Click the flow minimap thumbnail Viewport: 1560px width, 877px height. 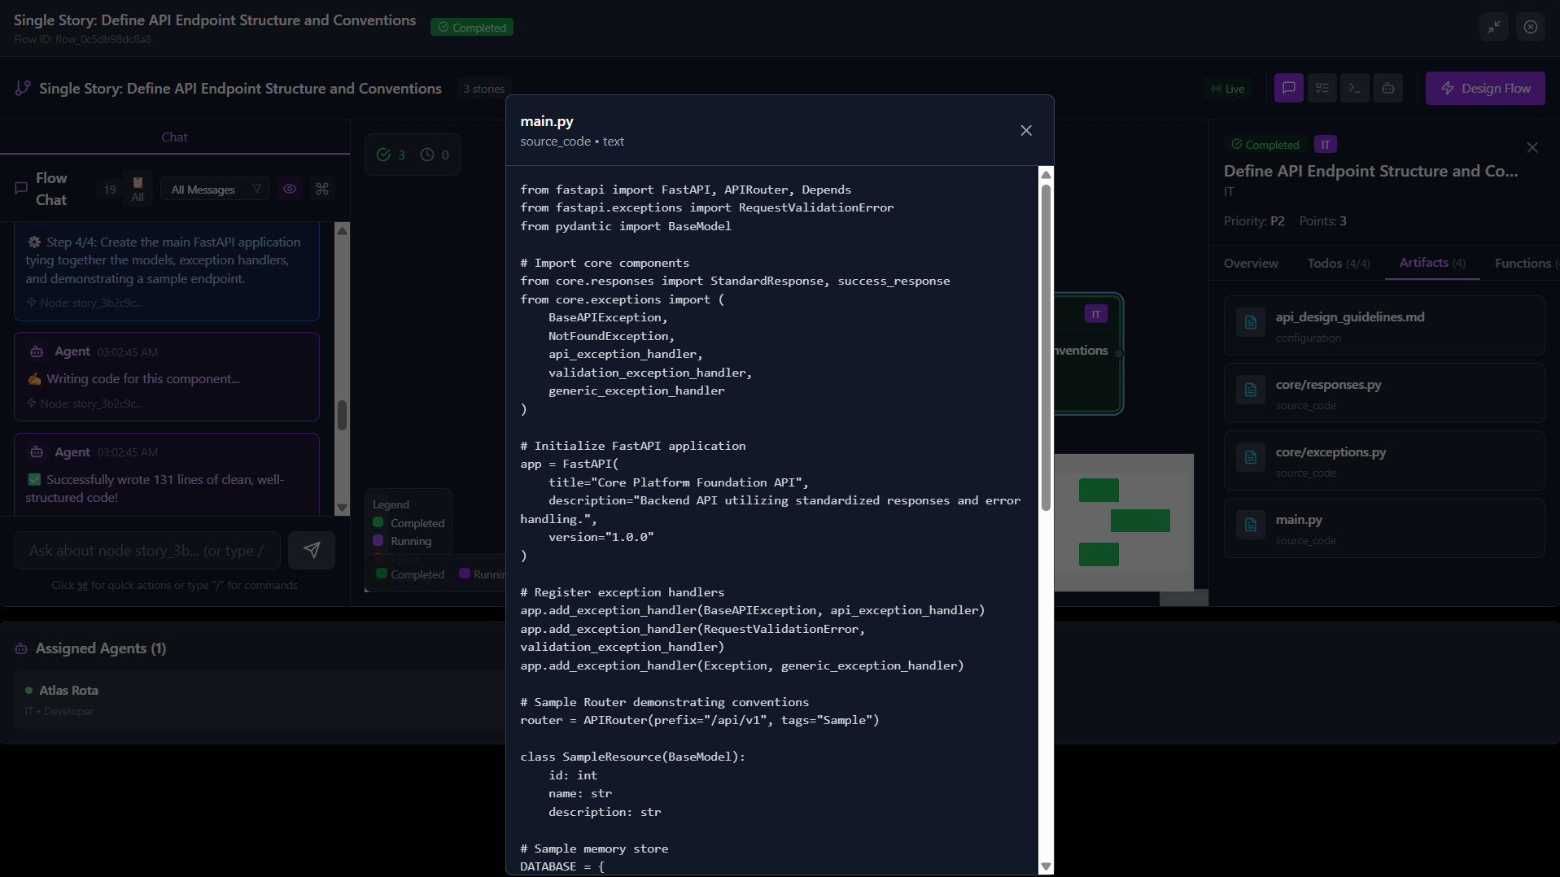pos(1123,521)
